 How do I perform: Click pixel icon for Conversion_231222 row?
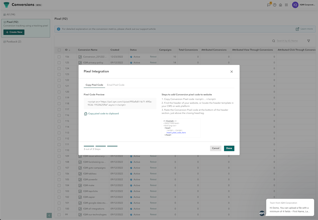[80, 57]
